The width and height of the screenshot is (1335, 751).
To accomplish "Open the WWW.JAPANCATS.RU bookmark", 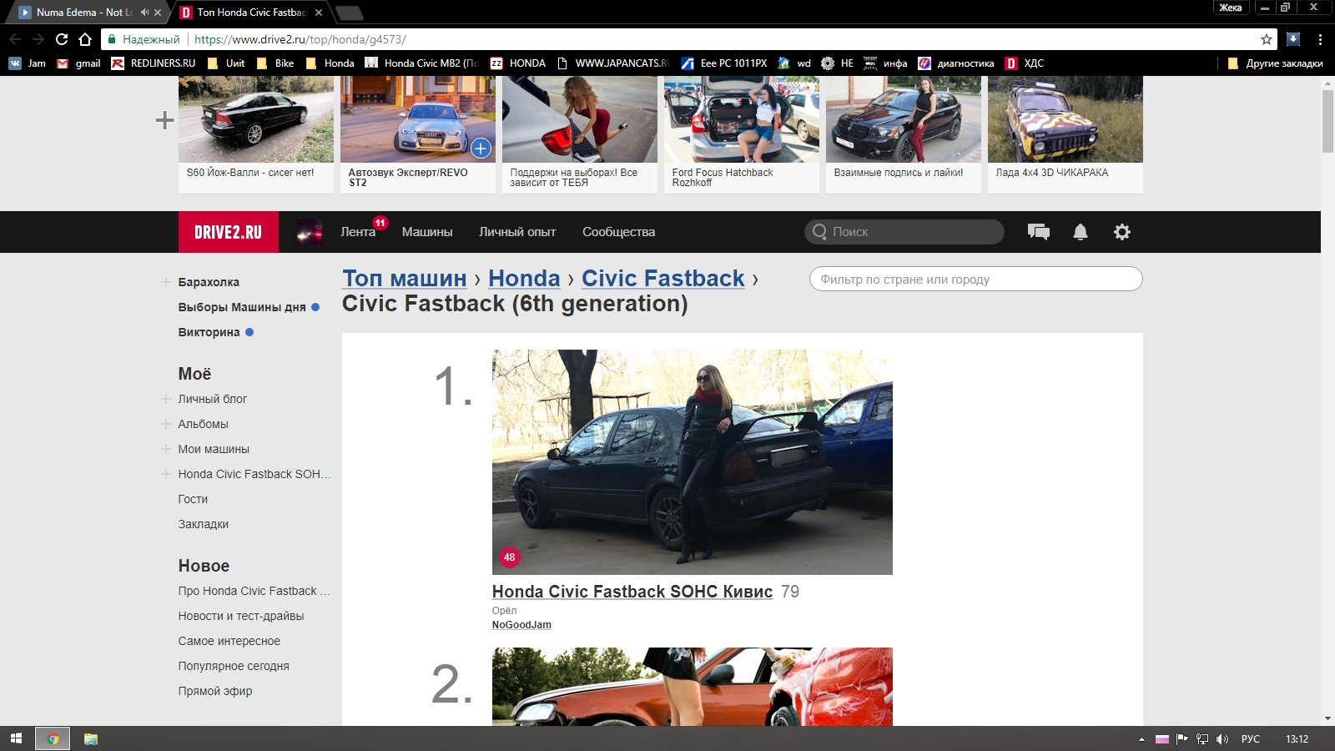I will [613, 63].
